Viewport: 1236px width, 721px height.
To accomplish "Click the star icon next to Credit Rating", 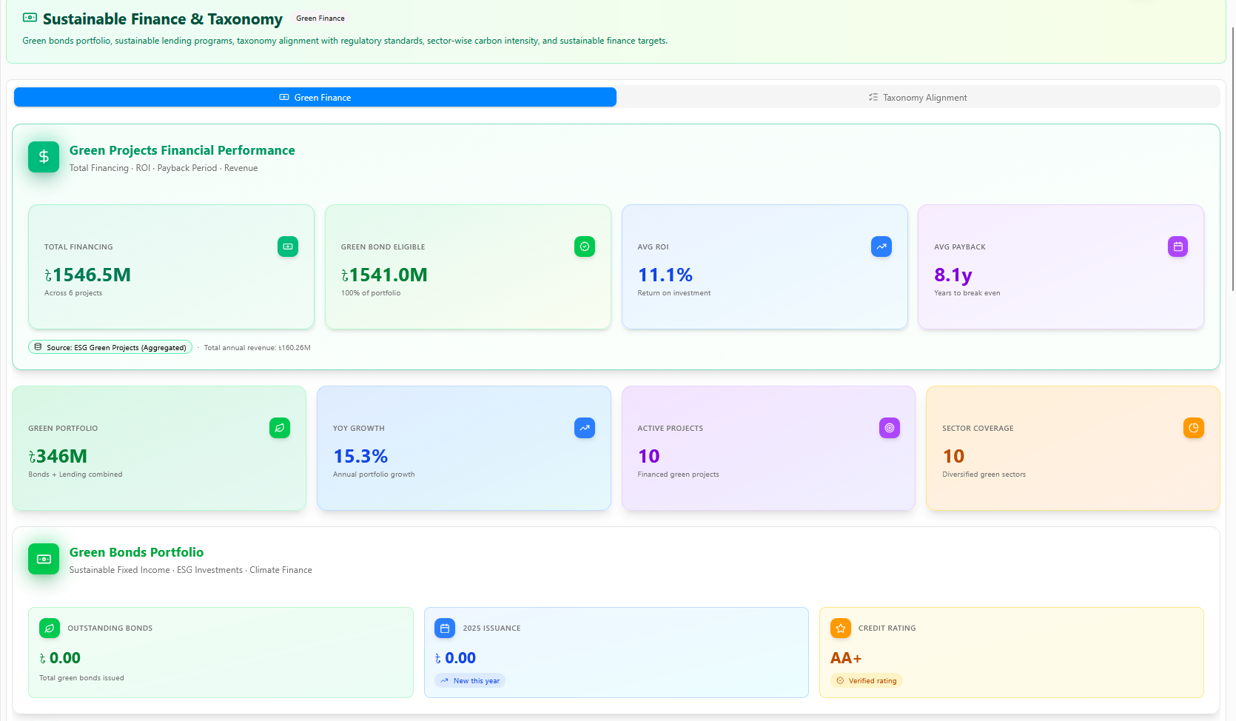I will (x=840, y=628).
